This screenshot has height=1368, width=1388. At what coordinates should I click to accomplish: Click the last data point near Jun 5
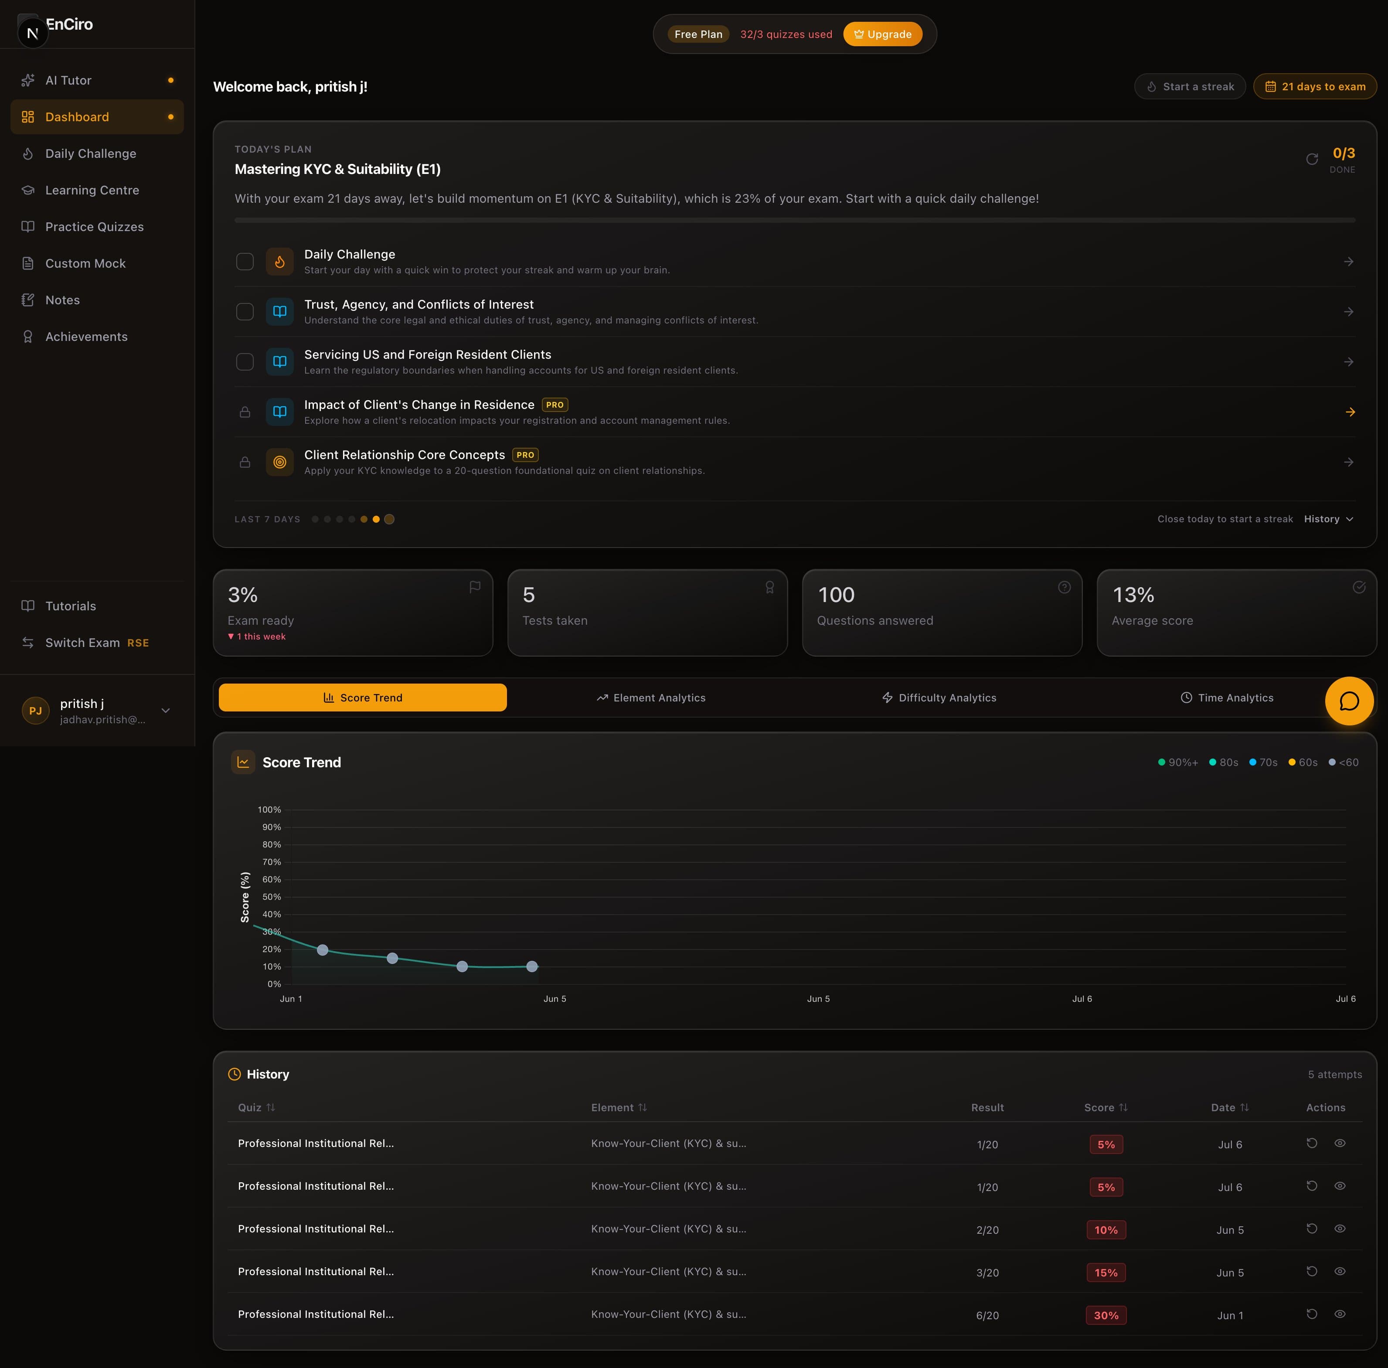pyautogui.click(x=532, y=966)
